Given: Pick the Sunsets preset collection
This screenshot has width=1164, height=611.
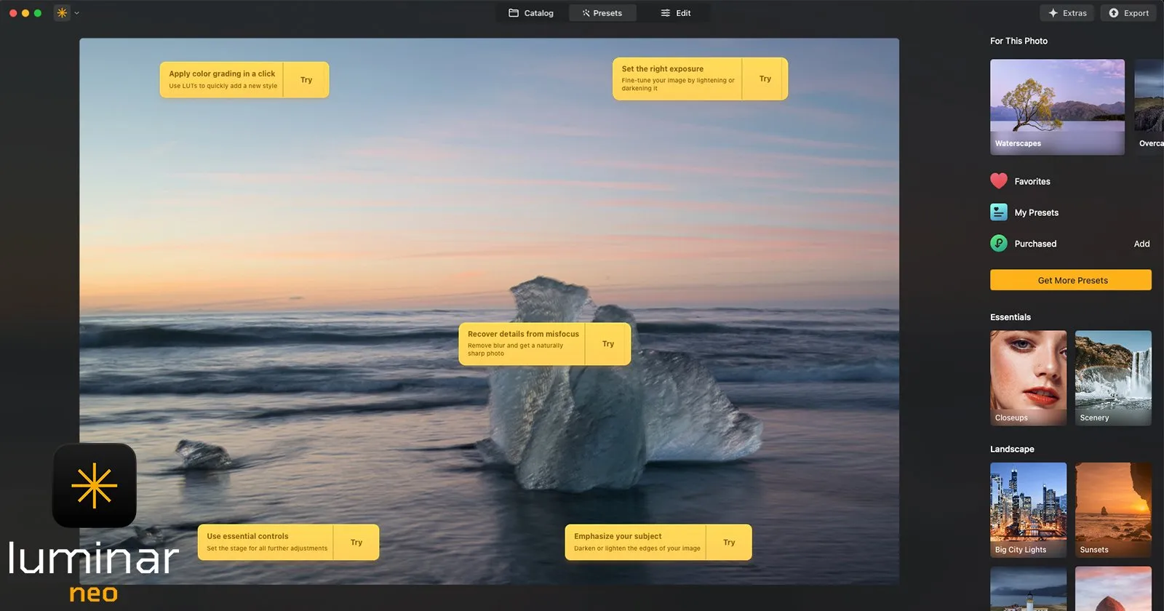Looking at the screenshot, I should (x=1113, y=510).
